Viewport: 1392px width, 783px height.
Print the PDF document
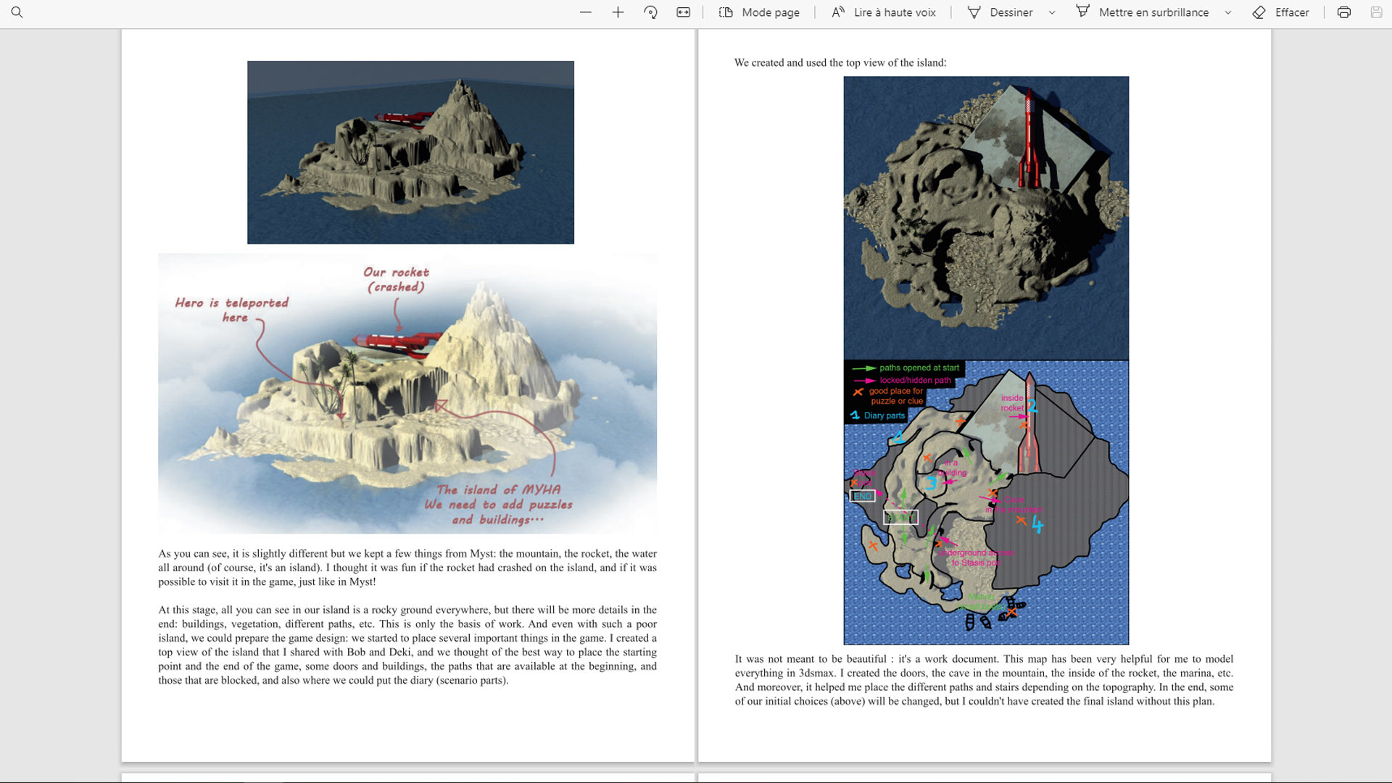pos(1343,12)
